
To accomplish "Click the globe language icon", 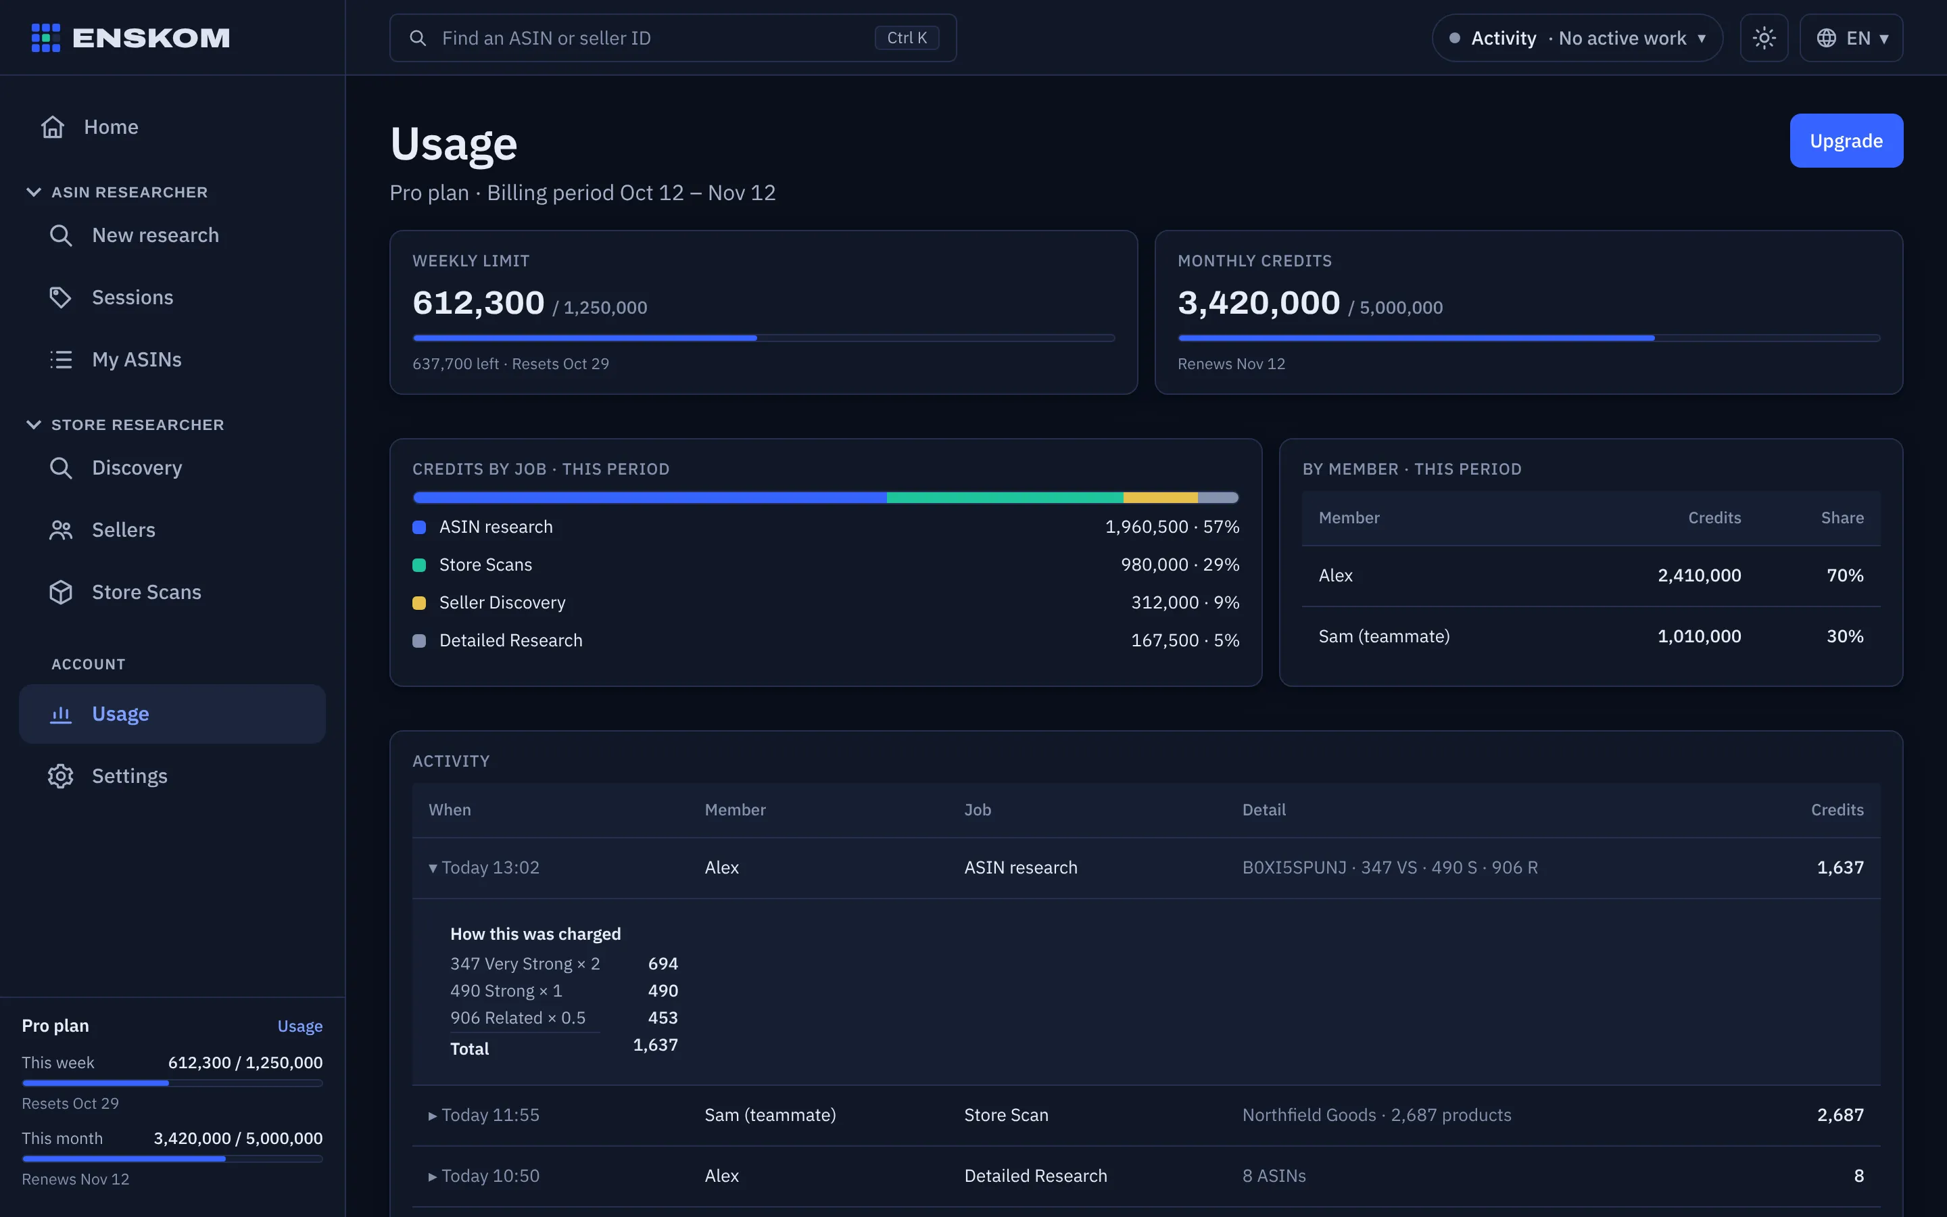I will (1826, 38).
